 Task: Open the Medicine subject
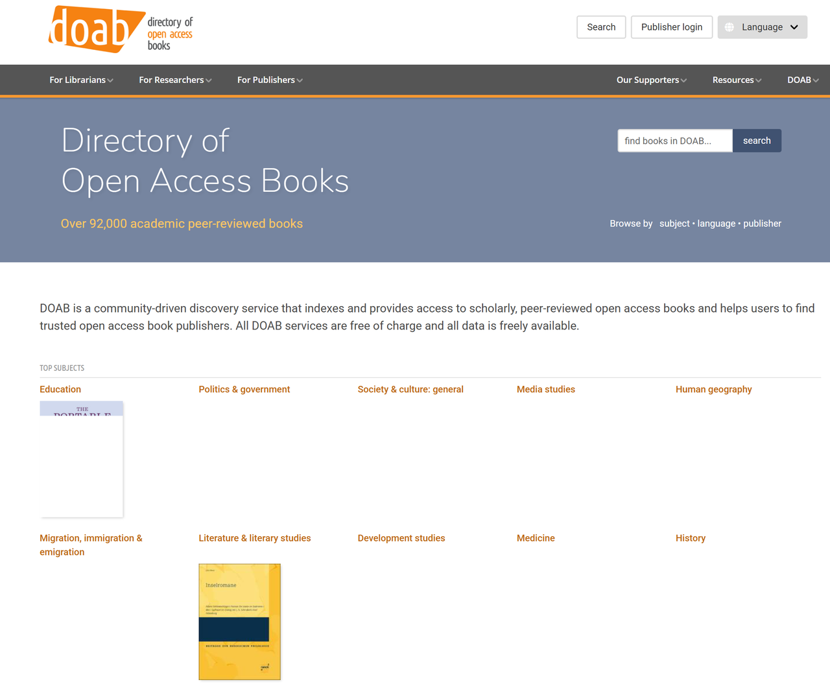[x=536, y=538]
